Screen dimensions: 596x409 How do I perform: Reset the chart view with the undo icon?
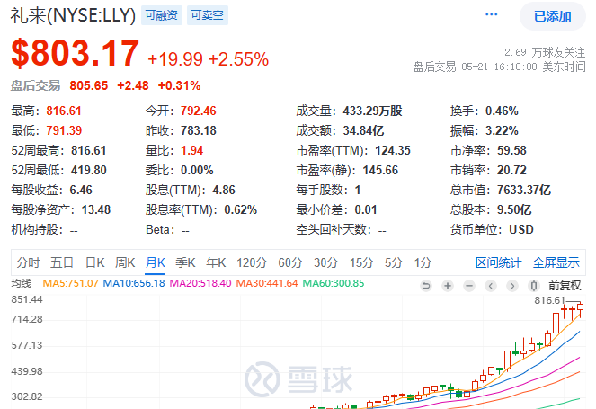[x=426, y=286]
